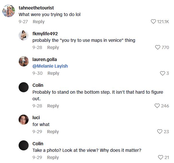
Task: Open the lauren.golla username link
Action: (x=45, y=59)
